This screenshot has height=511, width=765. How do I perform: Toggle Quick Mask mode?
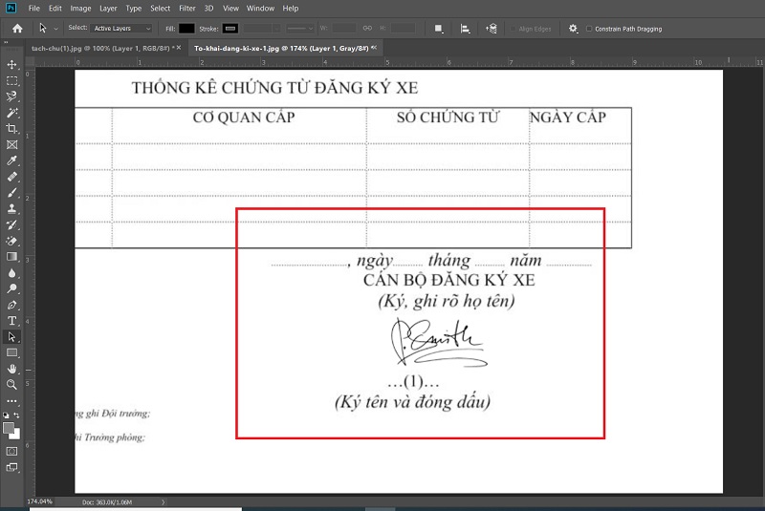pos(11,451)
